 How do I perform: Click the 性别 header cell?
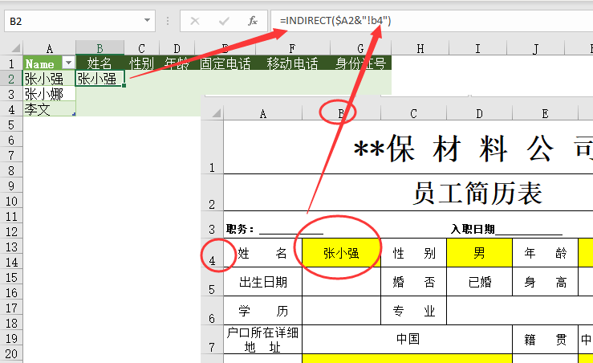141,63
